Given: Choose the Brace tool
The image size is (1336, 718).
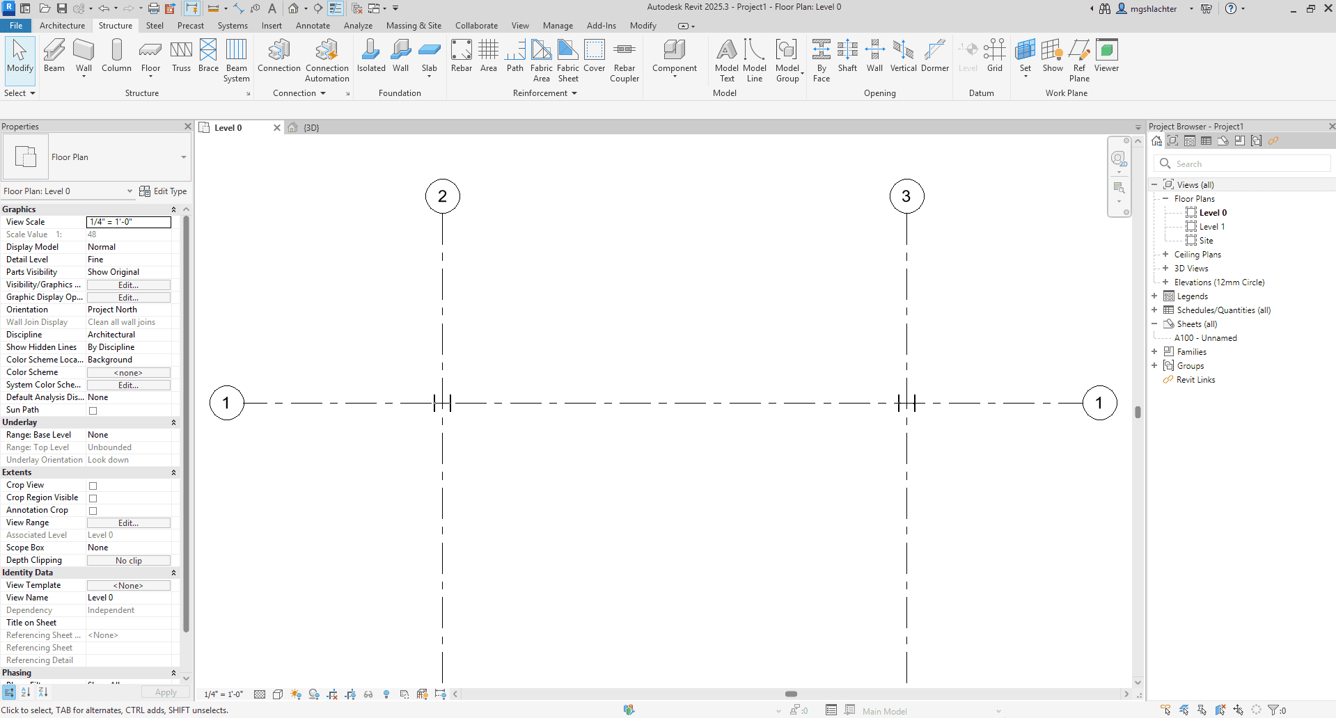Looking at the screenshot, I should (x=208, y=56).
